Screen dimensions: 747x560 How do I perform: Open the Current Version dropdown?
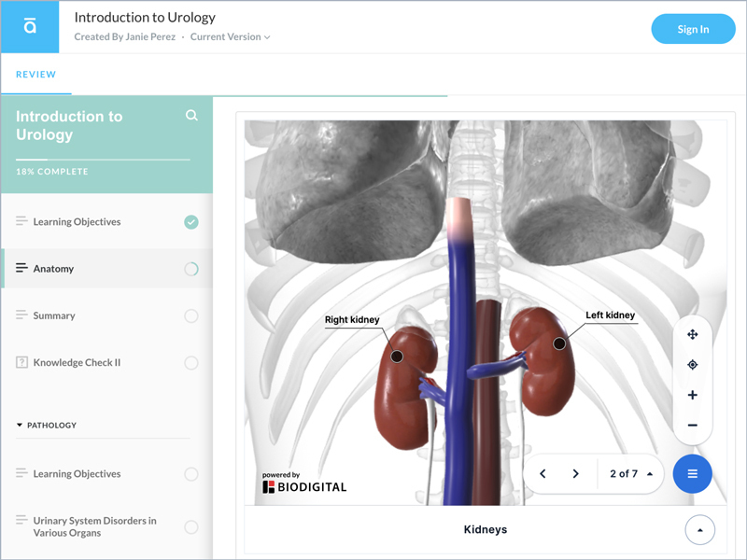(x=230, y=37)
